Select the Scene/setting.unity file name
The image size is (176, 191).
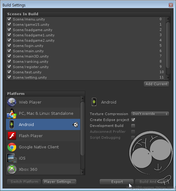click(x=30, y=77)
